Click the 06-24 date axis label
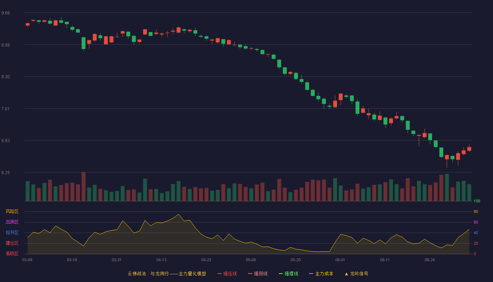493x282 pixels. 430,260
